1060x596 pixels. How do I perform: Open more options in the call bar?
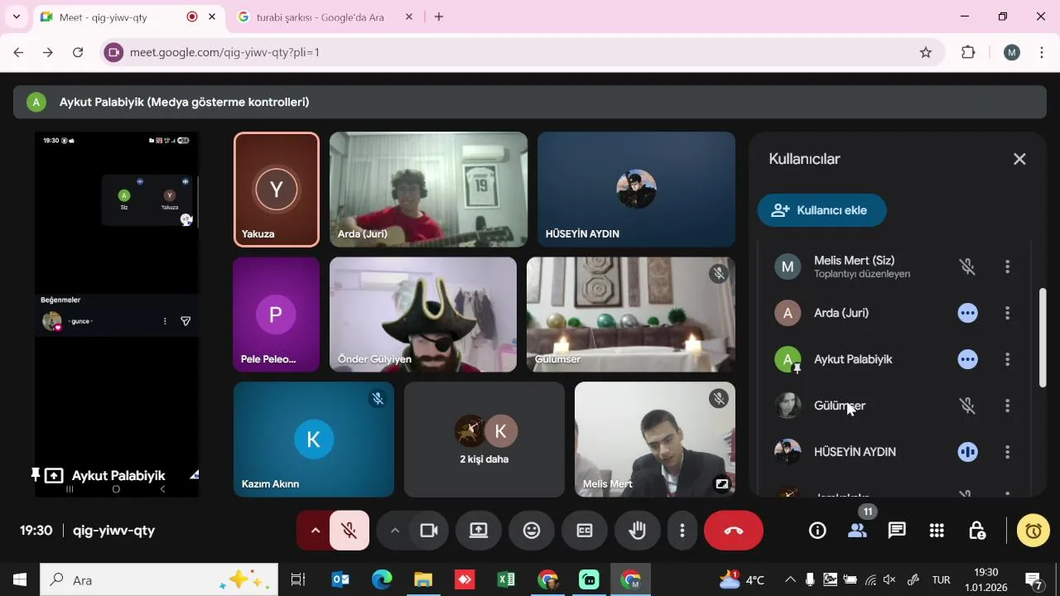click(x=682, y=531)
